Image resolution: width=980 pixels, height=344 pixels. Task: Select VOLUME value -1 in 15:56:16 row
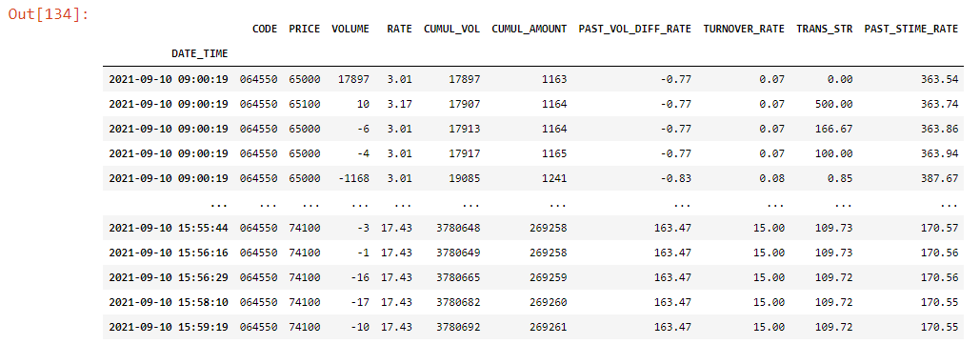[363, 253]
